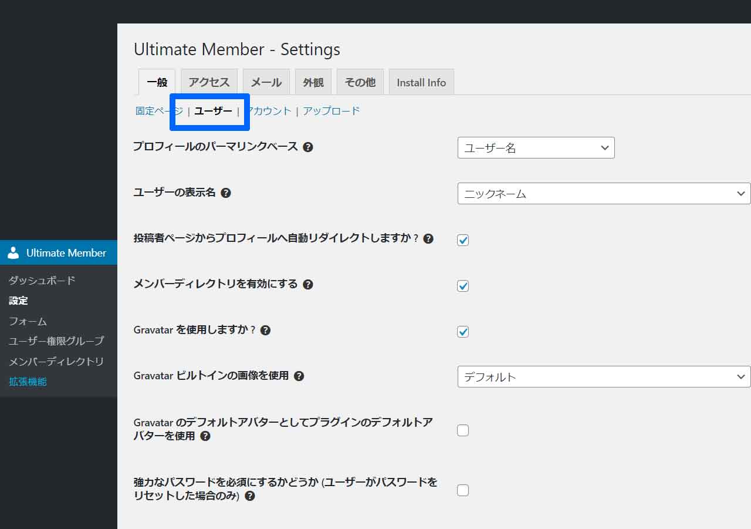Go to the アップロード sub-section
751x529 pixels.
(331, 111)
